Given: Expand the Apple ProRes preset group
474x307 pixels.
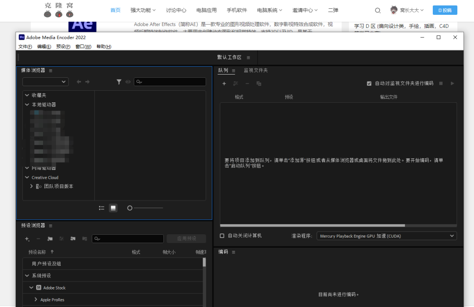Looking at the screenshot, I should point(36,300).
